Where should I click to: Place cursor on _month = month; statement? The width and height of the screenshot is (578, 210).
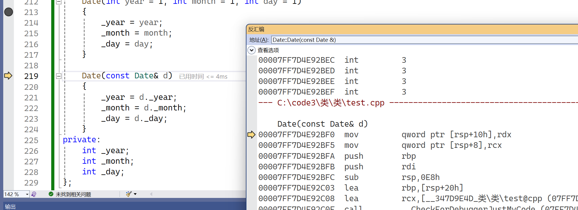tap(136, 33)
